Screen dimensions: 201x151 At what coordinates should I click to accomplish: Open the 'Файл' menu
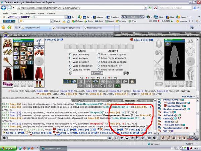[x=6, y=13]
